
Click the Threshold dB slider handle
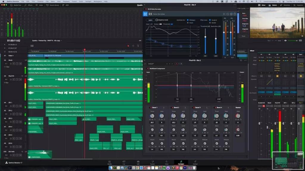click(205, 37)
